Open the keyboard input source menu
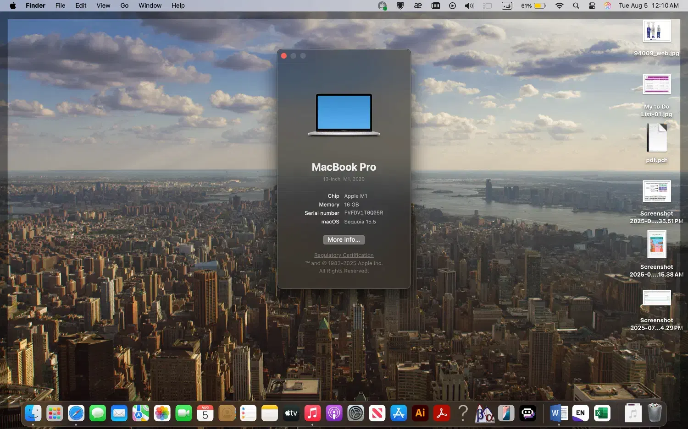The image size is (688, 429). pyautogui.click(x=507, y=5)
